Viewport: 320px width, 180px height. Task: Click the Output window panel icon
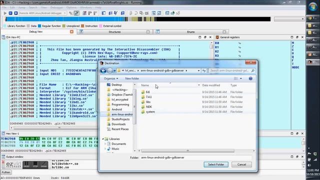[x=3, y=156]
